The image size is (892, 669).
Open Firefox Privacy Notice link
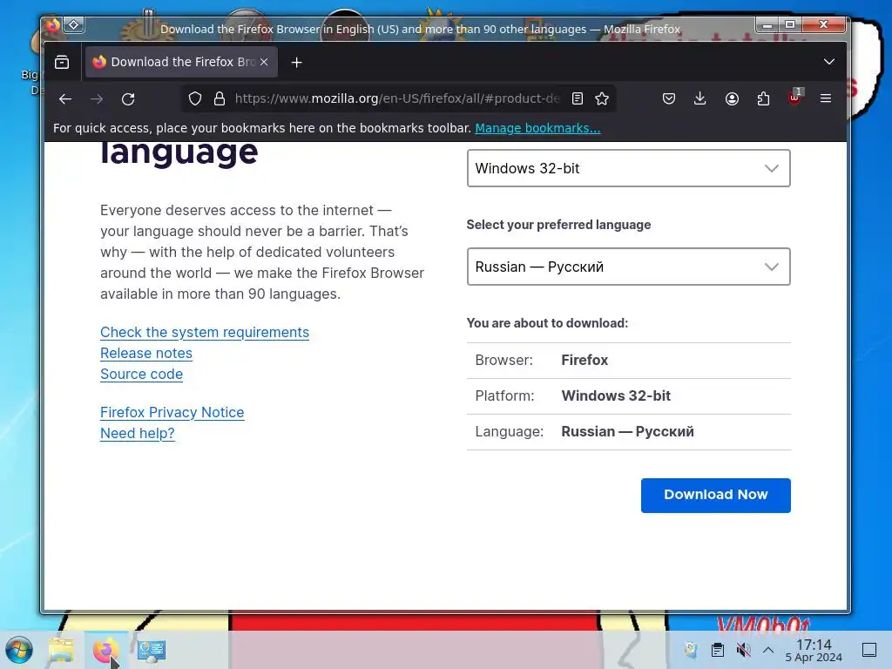(x=172, y=412)
